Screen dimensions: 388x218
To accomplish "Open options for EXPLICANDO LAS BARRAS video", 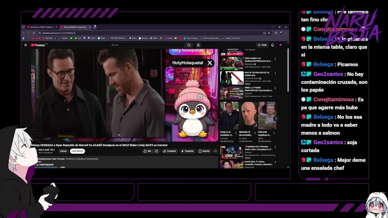I will 275,59.
